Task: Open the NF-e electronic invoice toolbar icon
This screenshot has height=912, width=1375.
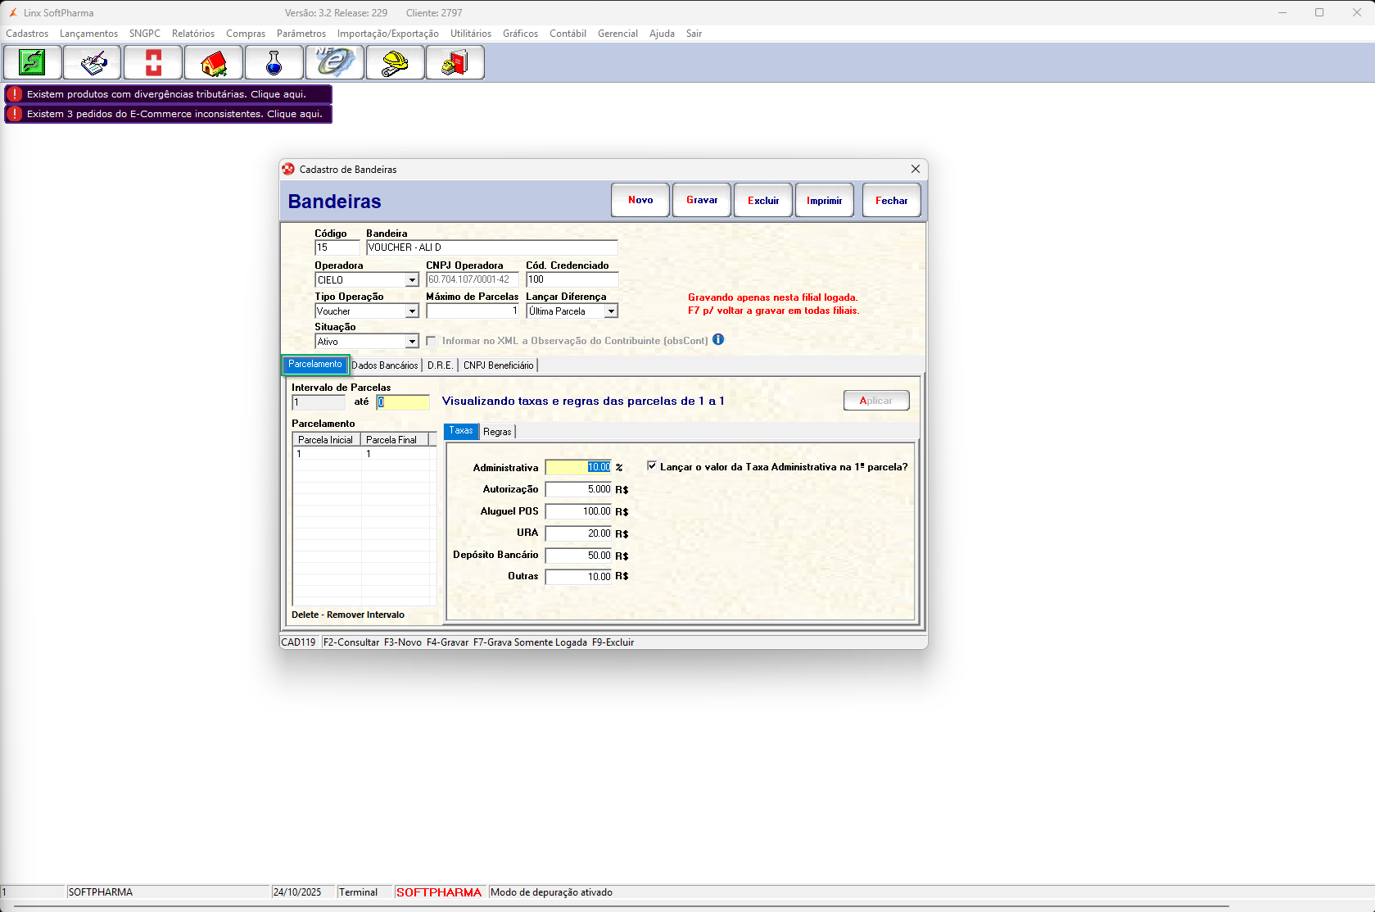Action: 336,62
